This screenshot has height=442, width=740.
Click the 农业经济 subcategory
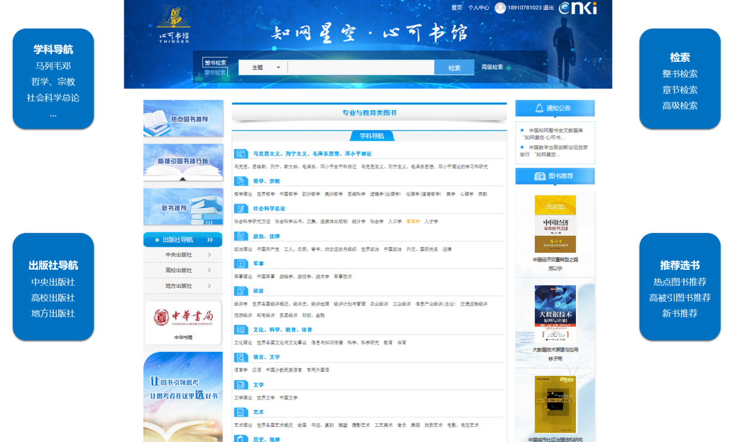(379, 304)
